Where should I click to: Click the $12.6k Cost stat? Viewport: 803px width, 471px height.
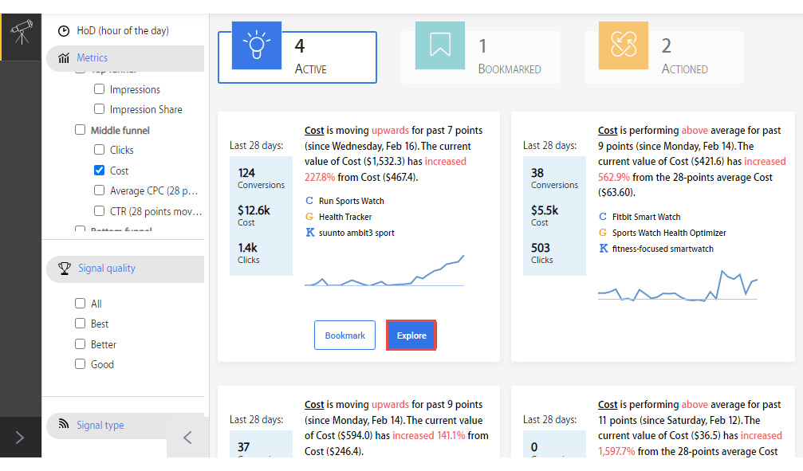pyautogui.click(x=254, y=215)
